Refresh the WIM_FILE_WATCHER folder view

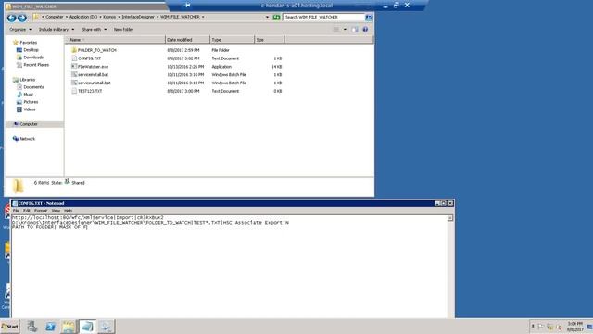point(276,17)
